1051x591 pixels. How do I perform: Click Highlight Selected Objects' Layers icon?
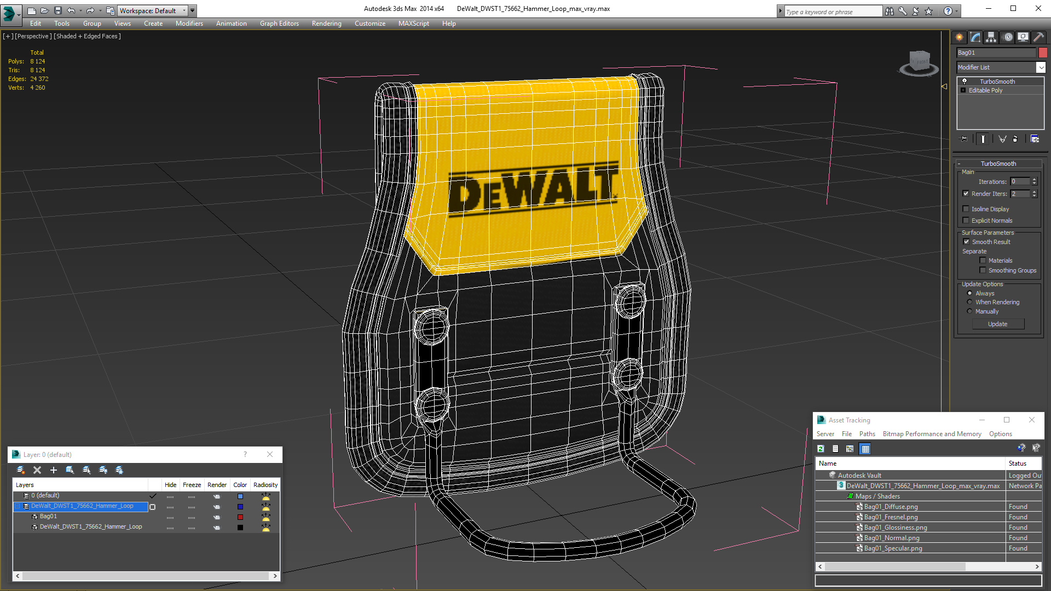(x=86, y=470)
